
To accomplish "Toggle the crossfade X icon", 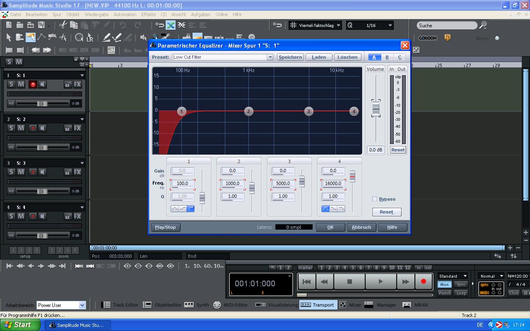I will 171,25.
